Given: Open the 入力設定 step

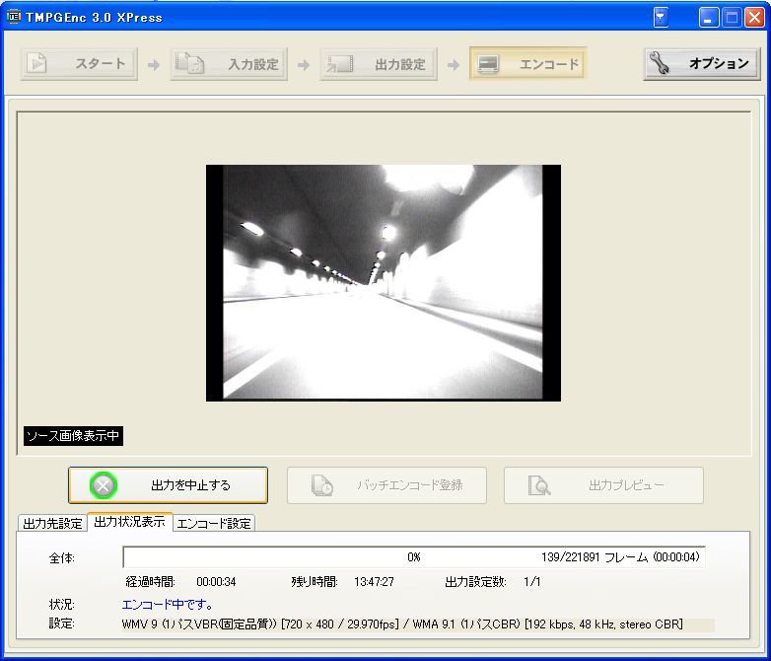Looking at the screenshot, I should (229, 64).
